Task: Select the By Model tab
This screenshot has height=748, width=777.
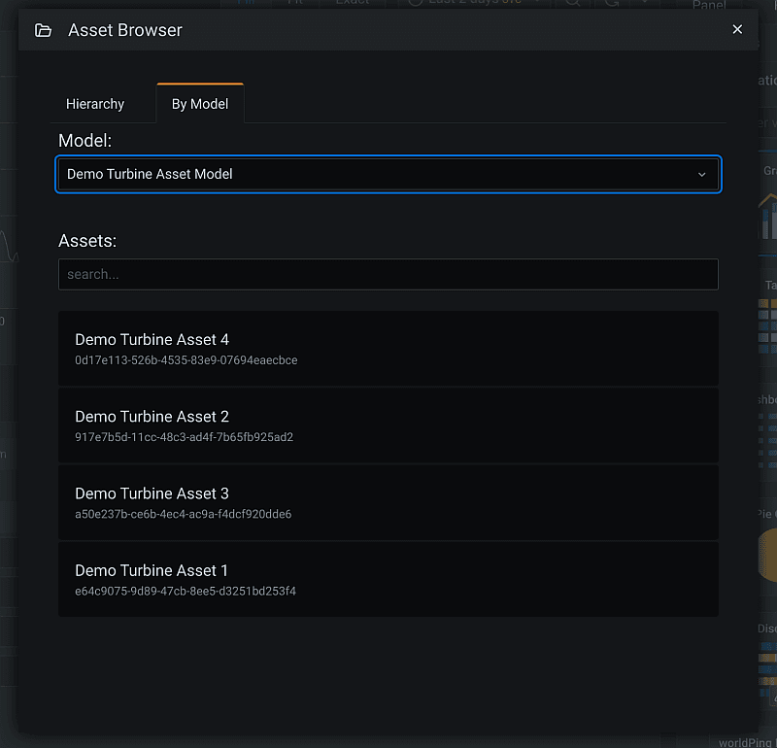Action: point(200,104)
